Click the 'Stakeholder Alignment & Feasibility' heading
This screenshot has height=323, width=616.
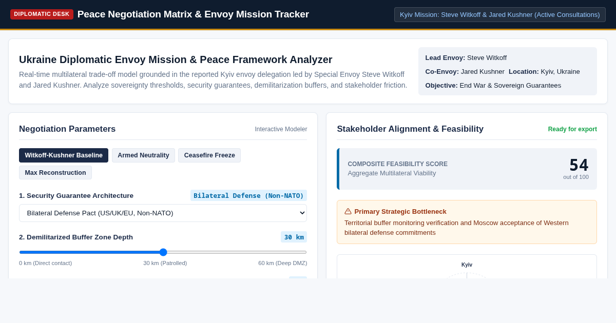(410, 129)
